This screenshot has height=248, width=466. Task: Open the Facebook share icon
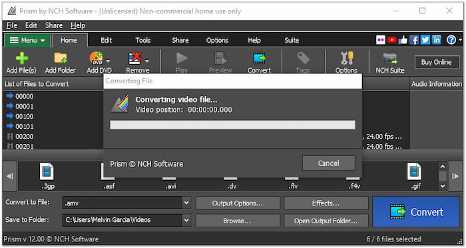click(x=414, y=39)
